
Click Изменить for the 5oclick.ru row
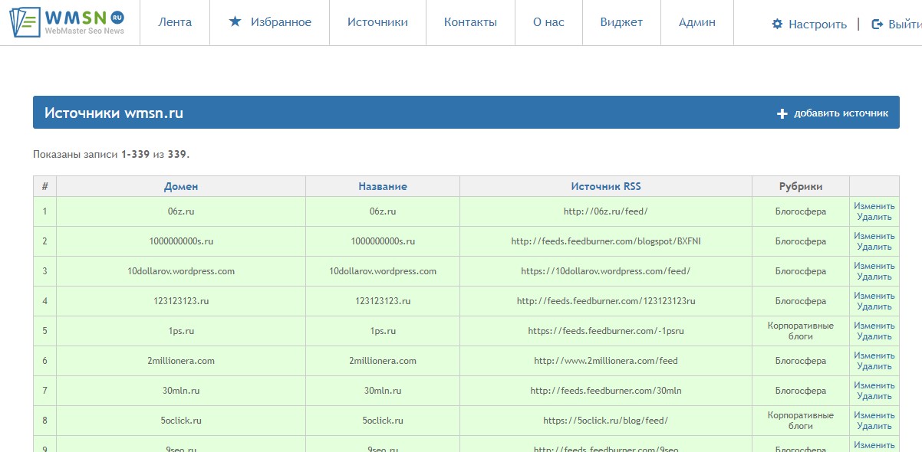[874, 415]
